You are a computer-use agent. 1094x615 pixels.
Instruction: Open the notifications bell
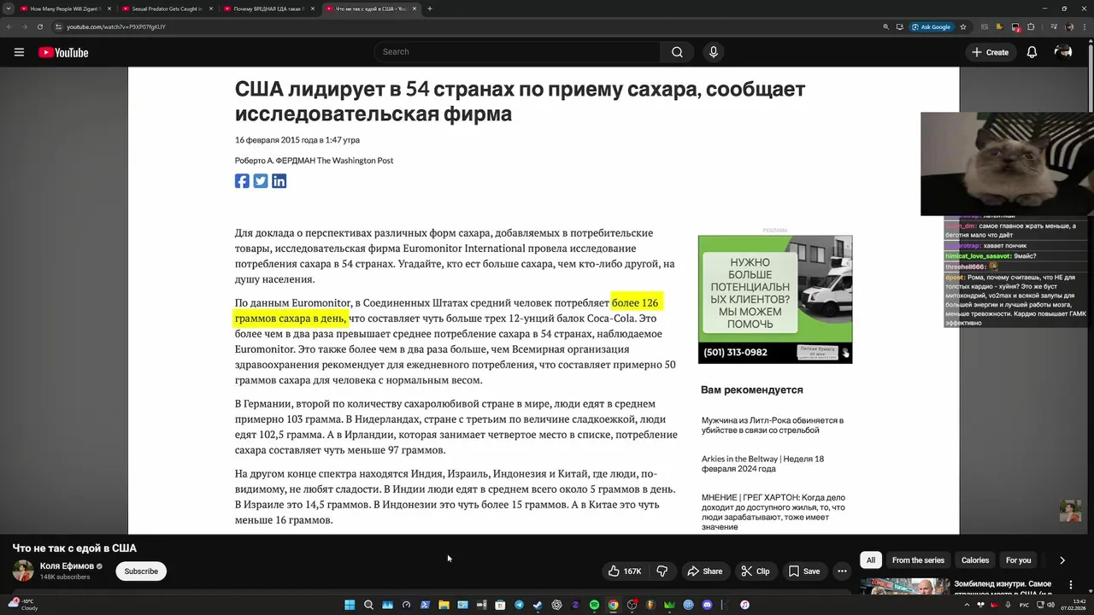coord(1032,52)
